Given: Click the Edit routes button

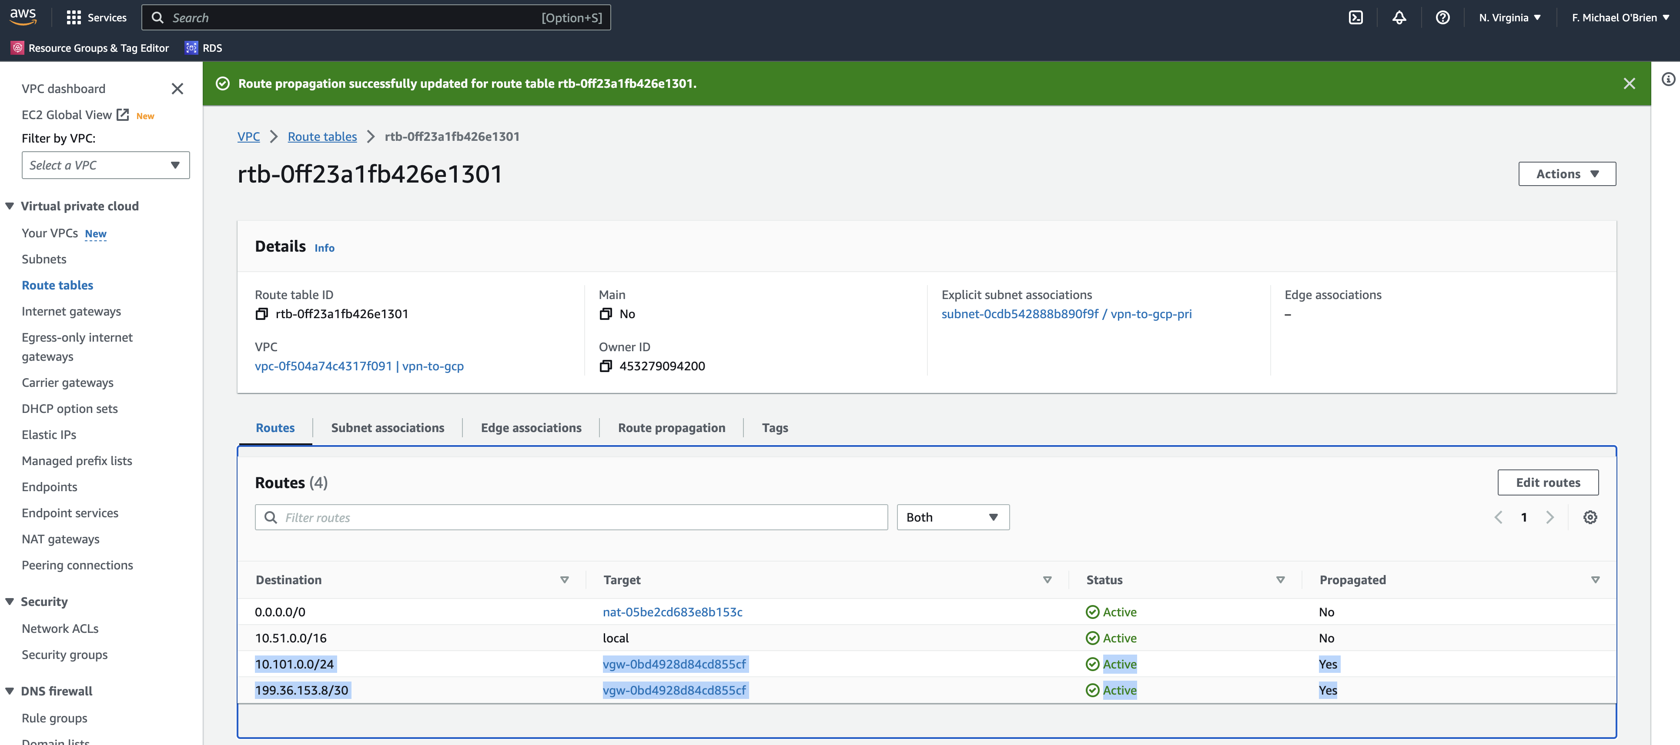Looking at the screenshot, I should coord(1548,482).
